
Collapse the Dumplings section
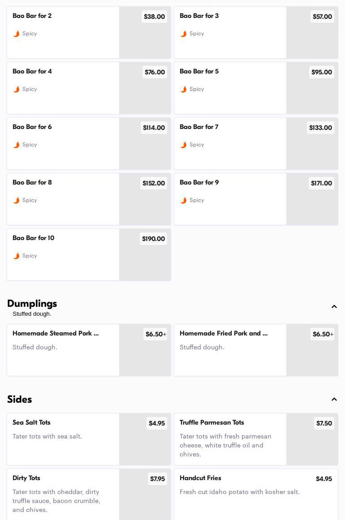pyautogui.click(x=334, y=307)
